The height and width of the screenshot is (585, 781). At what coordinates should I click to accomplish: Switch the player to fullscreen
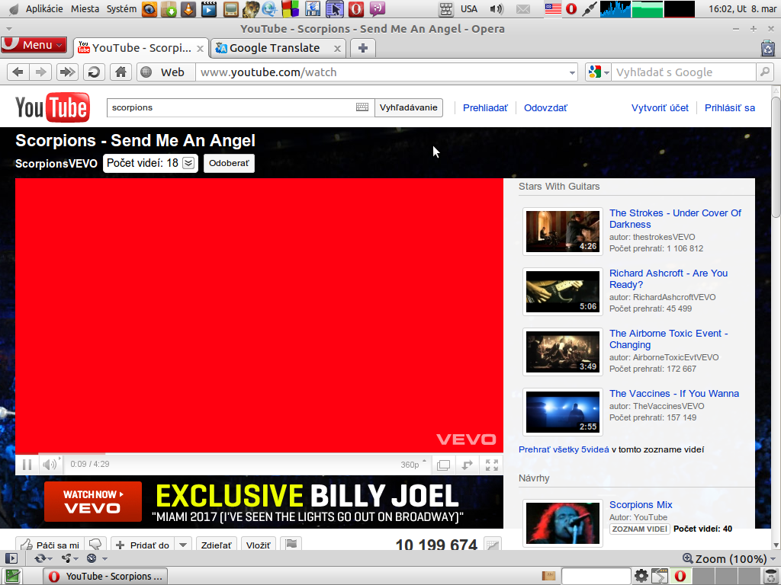tap(492, 465)
